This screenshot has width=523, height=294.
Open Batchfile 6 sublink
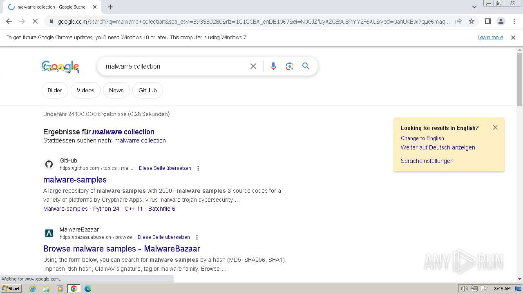(162, 209)
